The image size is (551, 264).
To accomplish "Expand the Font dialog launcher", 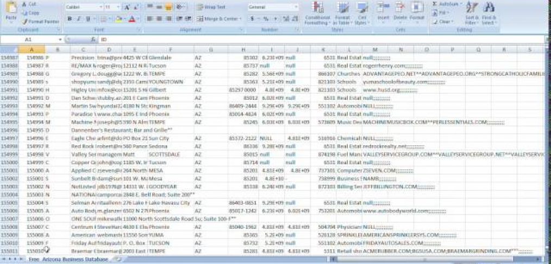I will point(139,30).
